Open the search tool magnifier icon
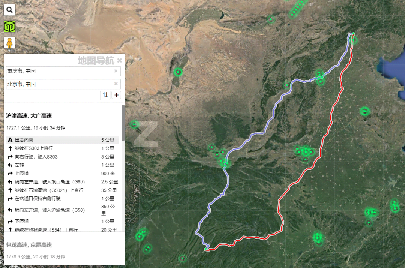The height and width of the screenshot is (268, 405). [x=9, y=10]
